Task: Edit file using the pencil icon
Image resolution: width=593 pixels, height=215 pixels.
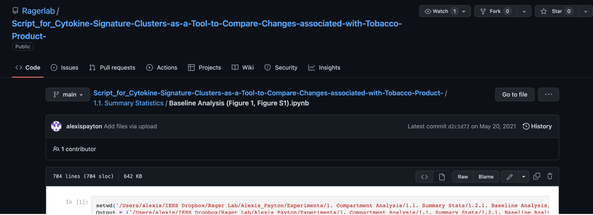Action: pos(510,177)
